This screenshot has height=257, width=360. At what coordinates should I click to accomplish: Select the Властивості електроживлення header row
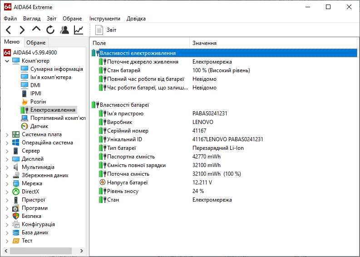click(x=224, y=53)
